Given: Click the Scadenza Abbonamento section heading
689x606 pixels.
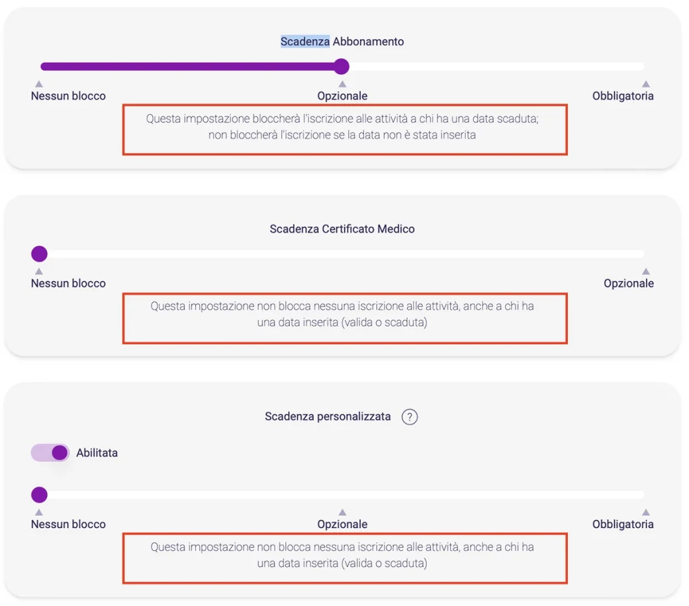Looking at the screenshot, I should pos(342,42).
